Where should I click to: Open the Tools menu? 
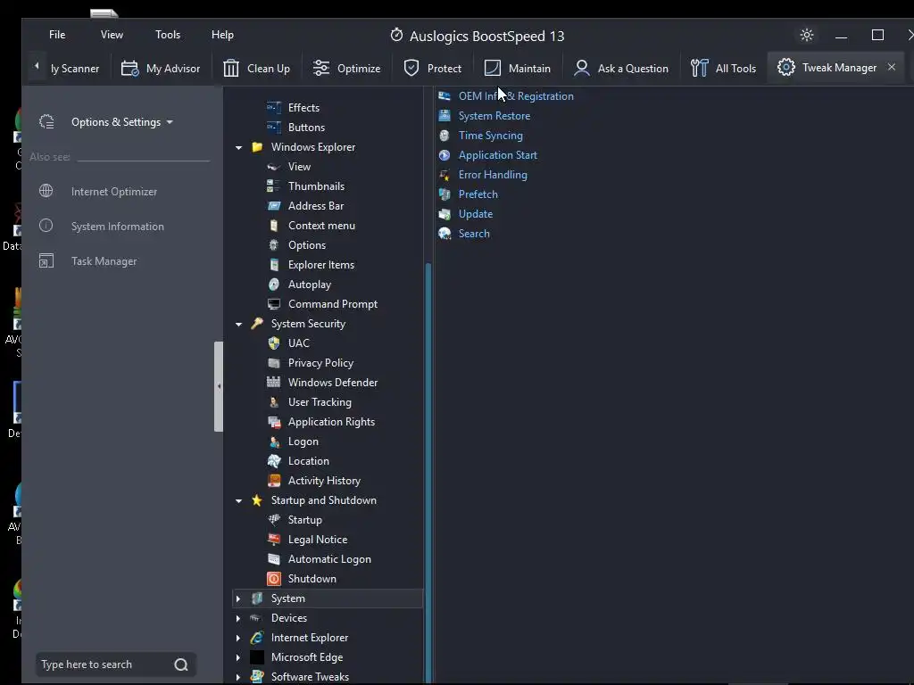tap(167, 35)
